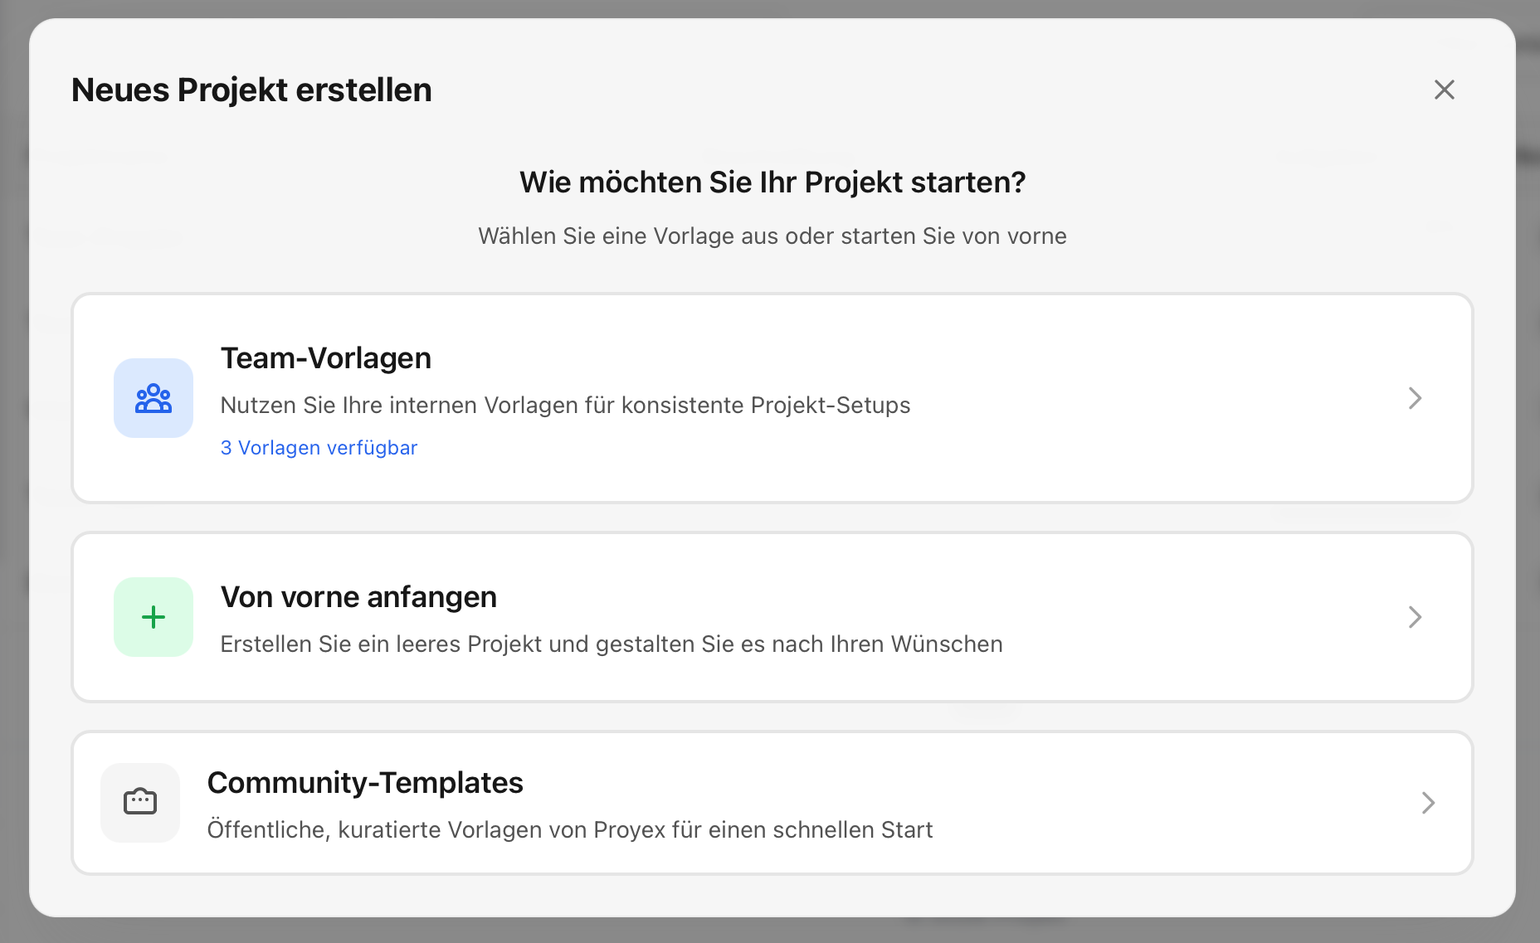Click the Community-Templates briefcase icon

click(140, 803)
